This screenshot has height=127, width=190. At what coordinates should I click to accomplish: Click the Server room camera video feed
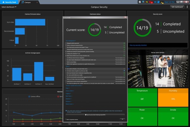[x=157, y=70]
